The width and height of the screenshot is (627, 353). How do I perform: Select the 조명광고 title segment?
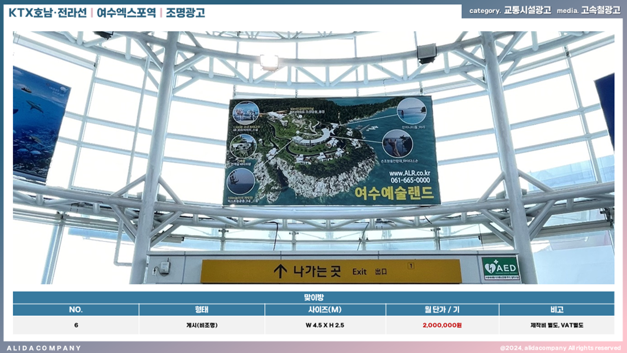pos(185,13)
